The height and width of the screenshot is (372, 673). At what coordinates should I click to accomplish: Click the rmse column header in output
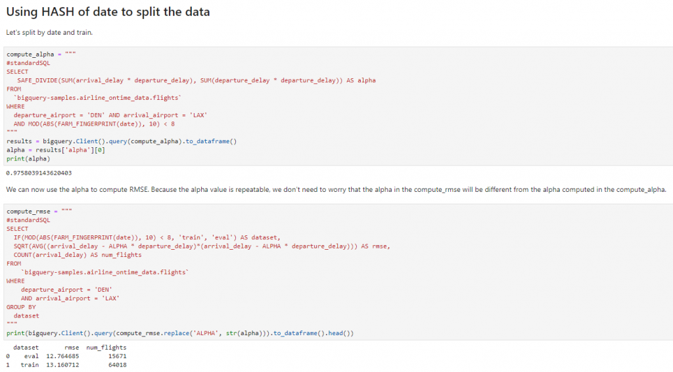click(72, 347)
